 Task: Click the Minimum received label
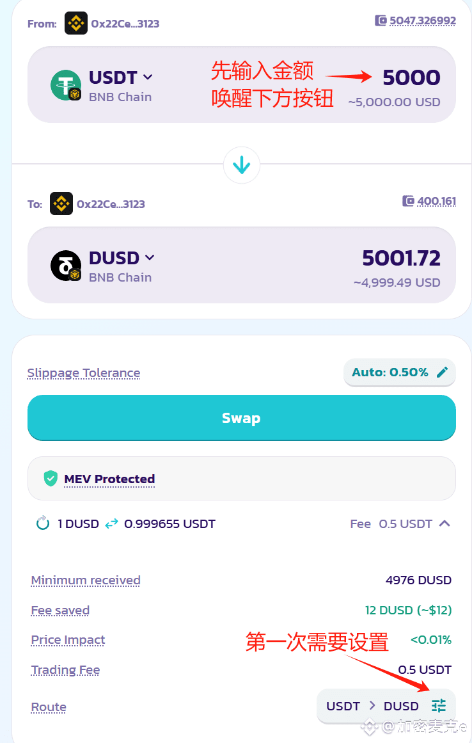tap(86, 580)
